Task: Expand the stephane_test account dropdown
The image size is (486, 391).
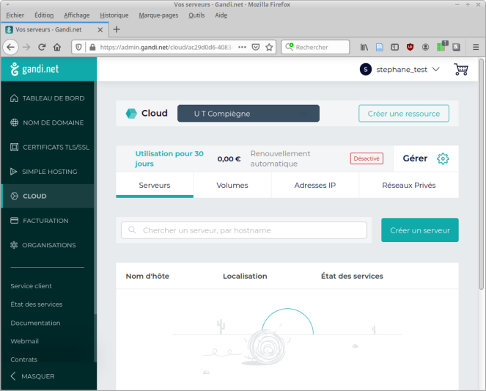Action: tap(436, 69)
